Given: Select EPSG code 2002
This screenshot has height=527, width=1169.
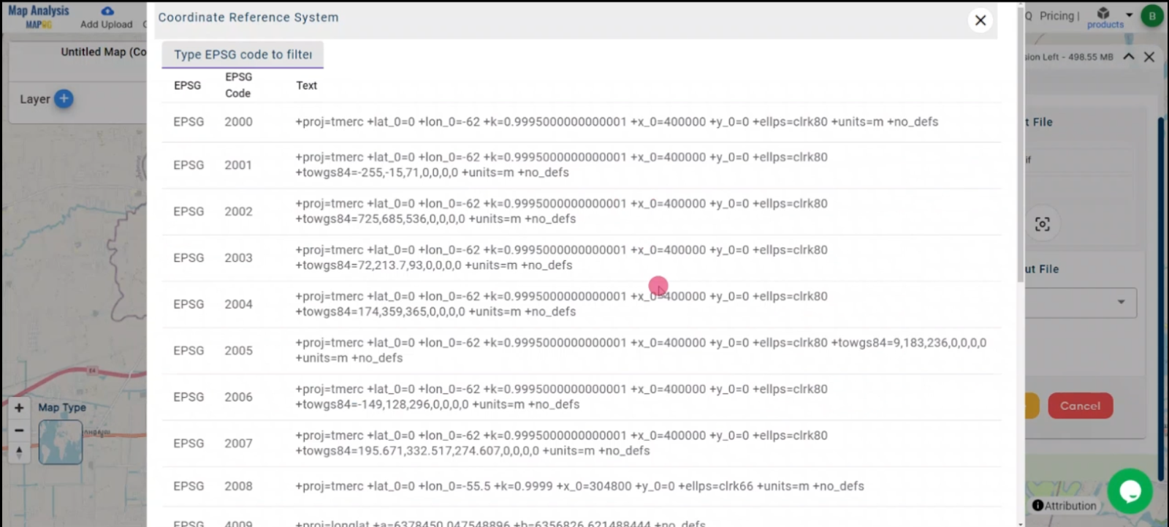Looking at the screenshot, I should click(x=238, y=211).
